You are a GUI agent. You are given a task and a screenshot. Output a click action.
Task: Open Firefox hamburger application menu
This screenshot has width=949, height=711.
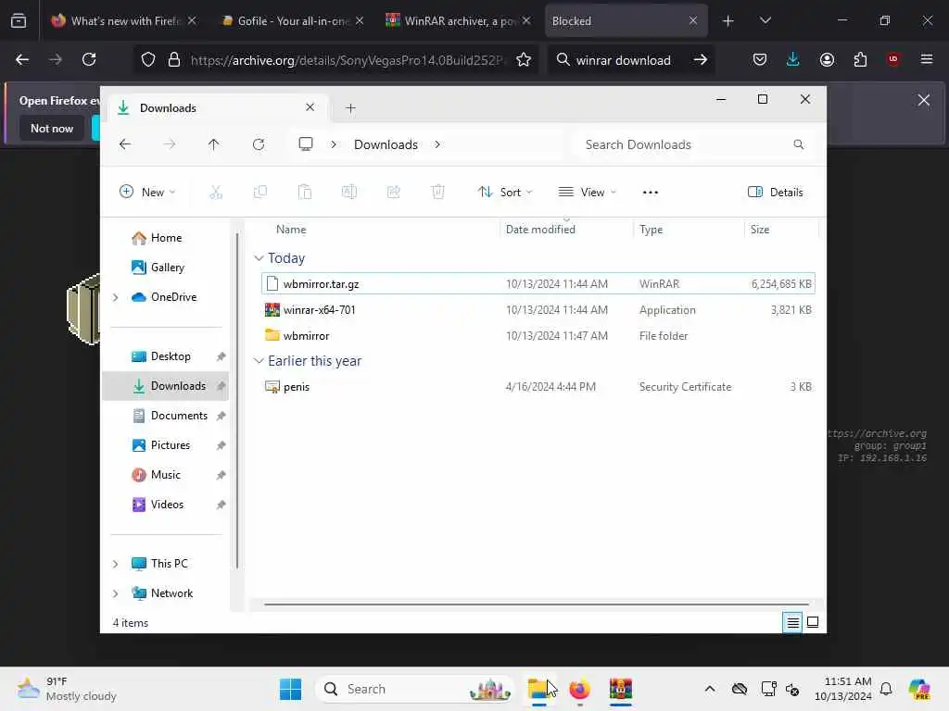(x=926, y=59)
